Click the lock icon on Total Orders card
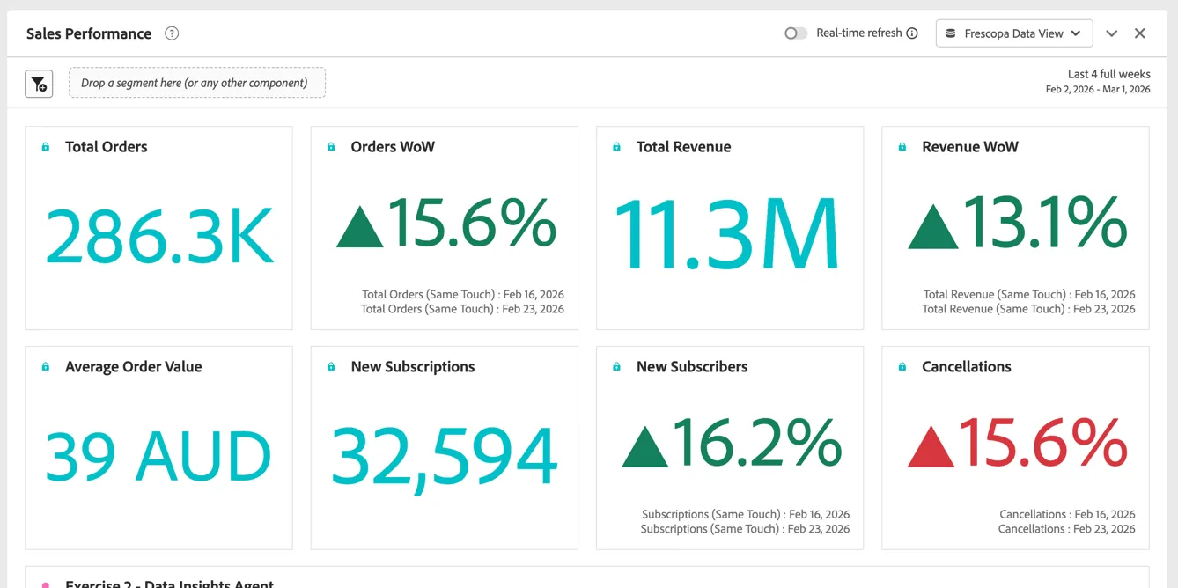Image resolution: width=1178 pixels, height=588 pixels. 46,147
